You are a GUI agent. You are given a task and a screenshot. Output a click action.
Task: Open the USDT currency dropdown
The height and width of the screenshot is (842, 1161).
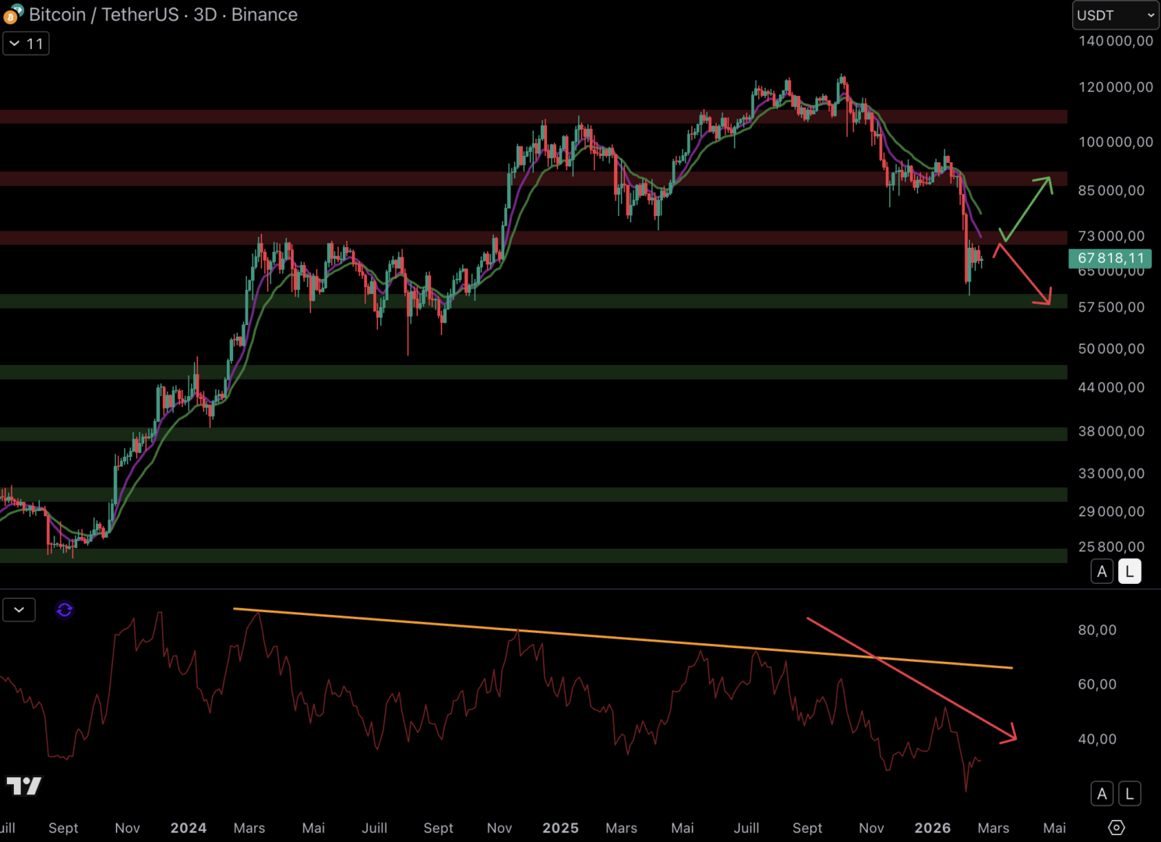coord(1115,16)
